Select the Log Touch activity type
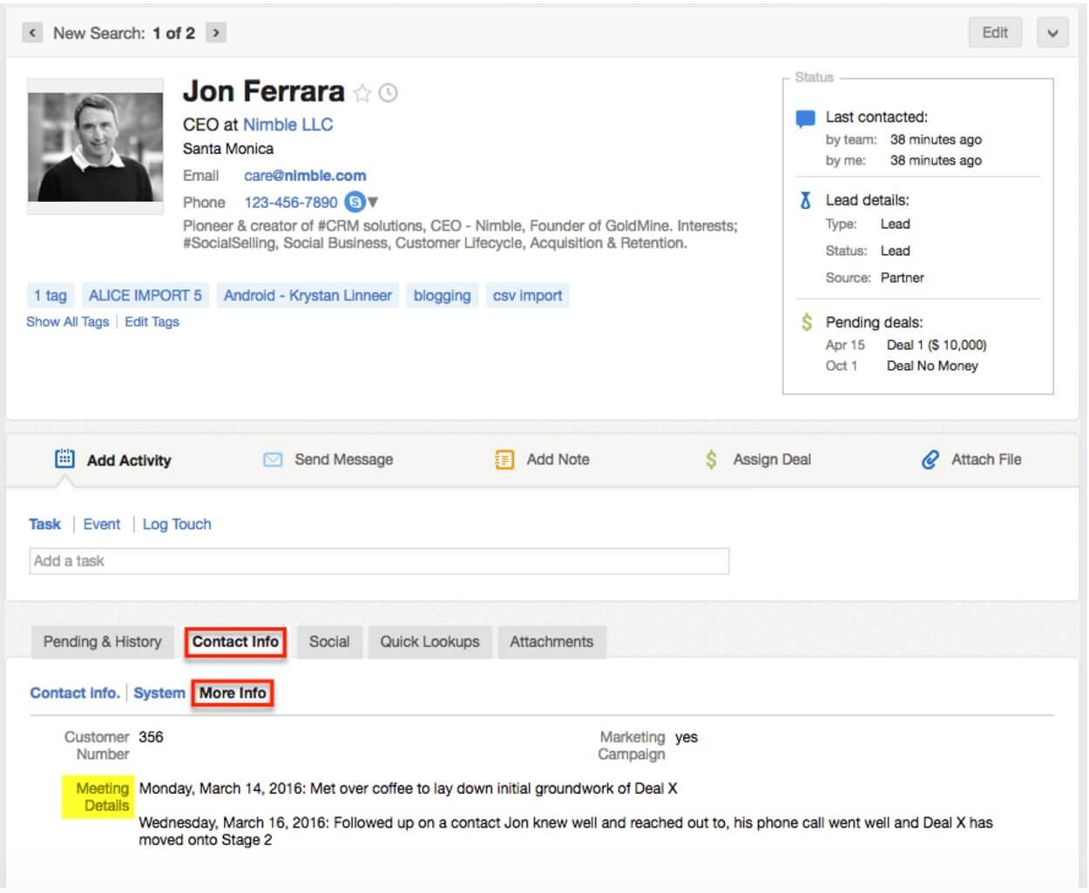1089x893 pixels. coord(177,524)
